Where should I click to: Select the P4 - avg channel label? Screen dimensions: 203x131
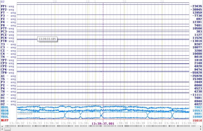point(9,88)
